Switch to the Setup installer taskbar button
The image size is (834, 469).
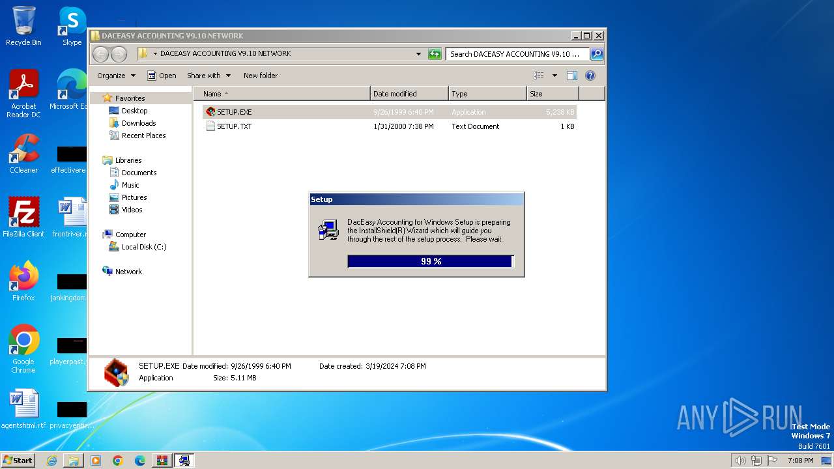click(184, 461)
